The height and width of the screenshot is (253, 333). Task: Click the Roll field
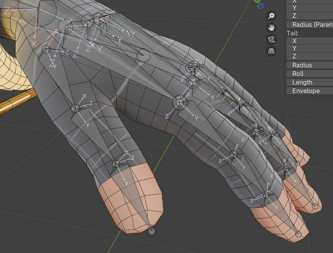310,74
